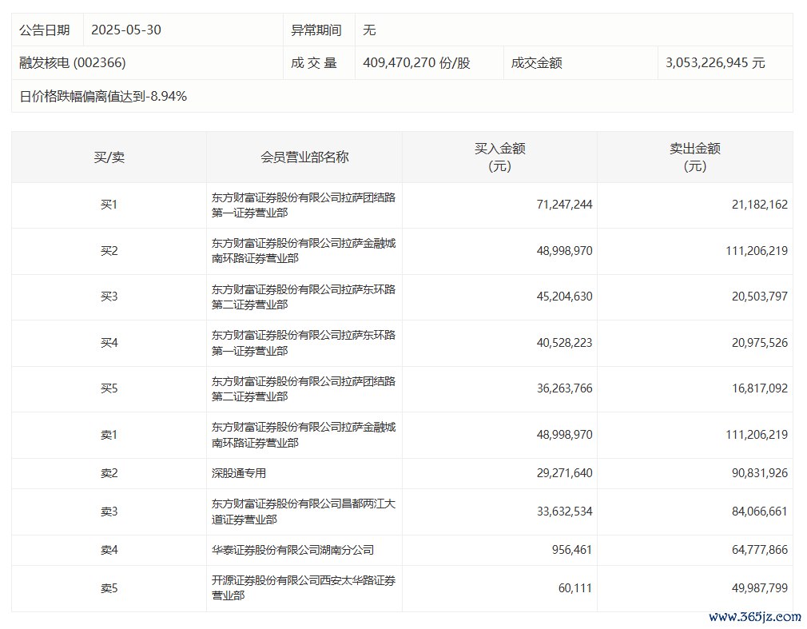Select sell amount 49,987,799
This screenshot has height=629, width=807.
[760, 588]
